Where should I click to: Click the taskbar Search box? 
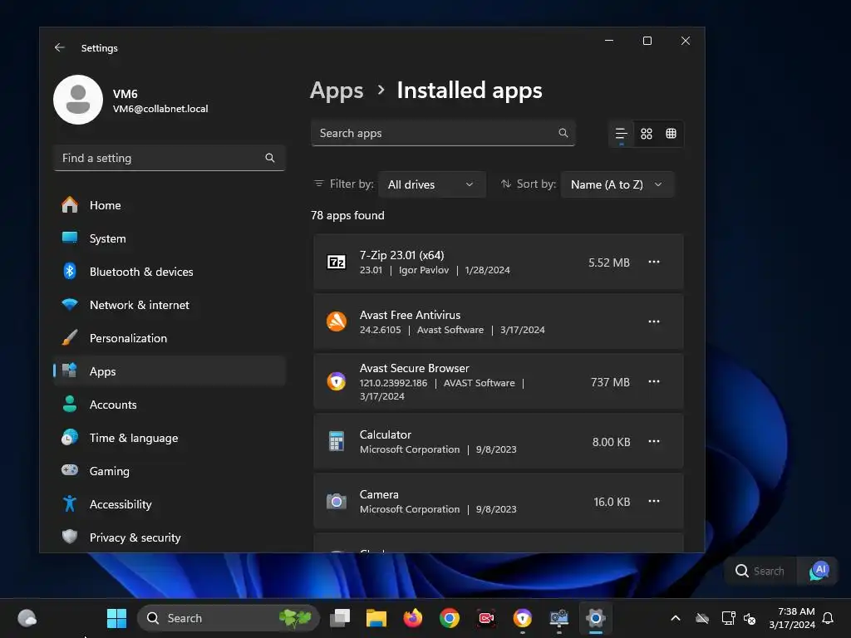[x=229, y=618]
